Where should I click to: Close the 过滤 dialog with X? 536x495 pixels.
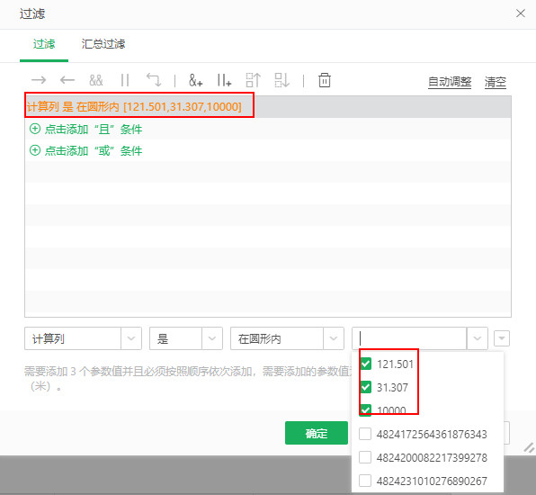click(x=521, y=13)
